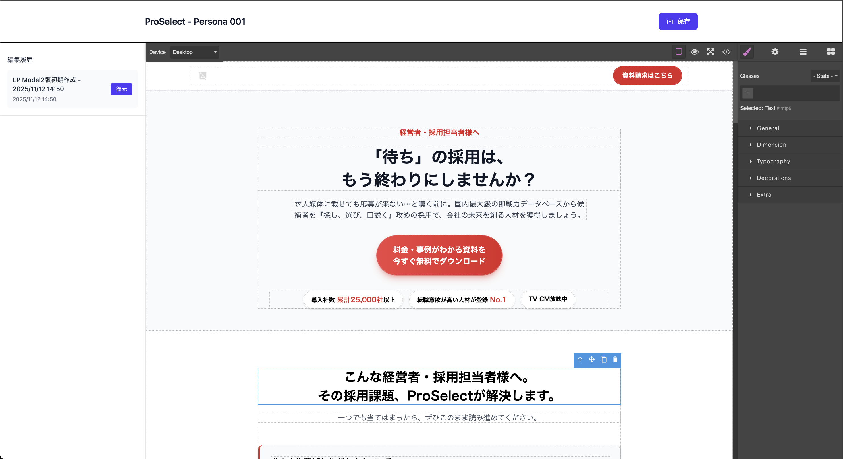This screenshot has width=843, height=459.
Task: Open the Device dropdown
Action: pyautogui.click(x=194, y=52)
